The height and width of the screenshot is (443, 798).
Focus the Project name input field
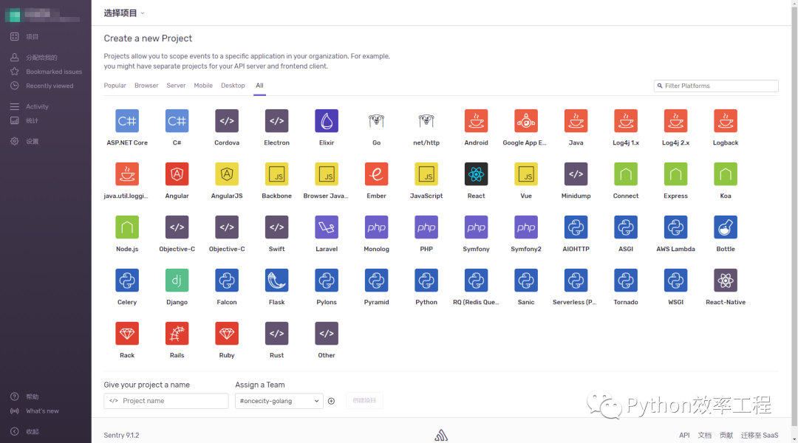166,401
